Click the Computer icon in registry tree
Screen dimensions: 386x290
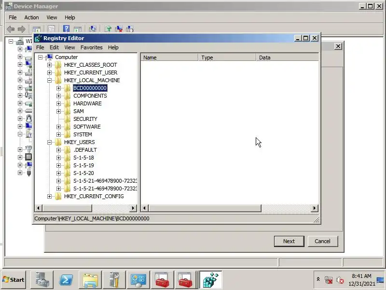(x=50, y=57)
